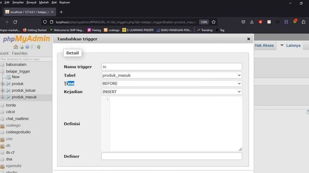The width and height of the screenshot is (309, 173).
Task: Open a new browser tab with plus icon
Action: [x=61, y=12]
